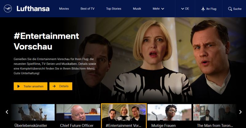Open the Movies menu item

coord(64,9)
